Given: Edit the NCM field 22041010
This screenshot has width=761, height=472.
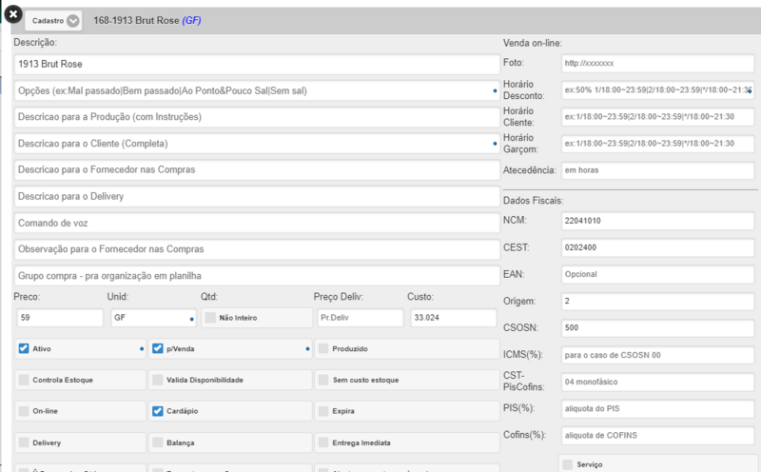Looking at the screenshot, I should [657, 221].
